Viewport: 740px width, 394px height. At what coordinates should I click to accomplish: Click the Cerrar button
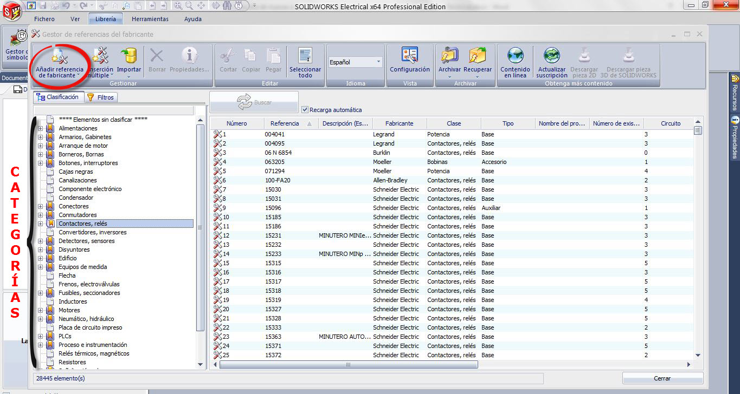tap(662, 378)
